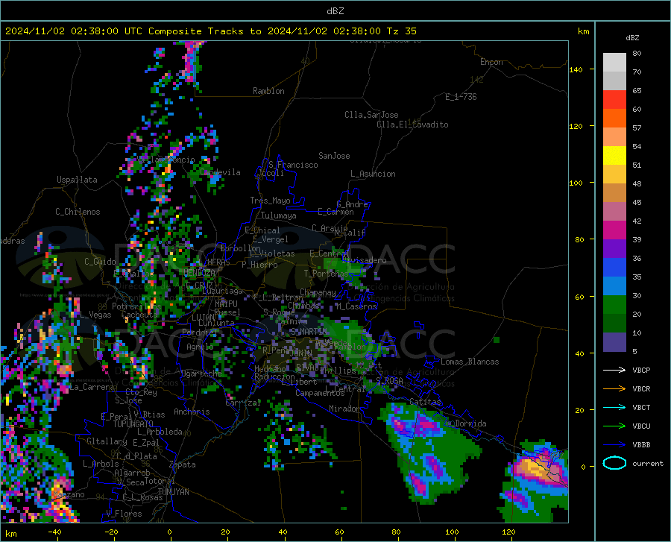Select the slate purple 5–10 dBZ swatch
This screenshot has width=671, height=542.
pyautogui.click(x=614, y=342)
